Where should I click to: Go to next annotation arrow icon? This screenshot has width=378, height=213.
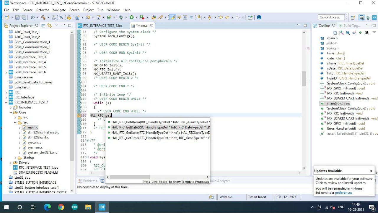(x=199, y=17)
